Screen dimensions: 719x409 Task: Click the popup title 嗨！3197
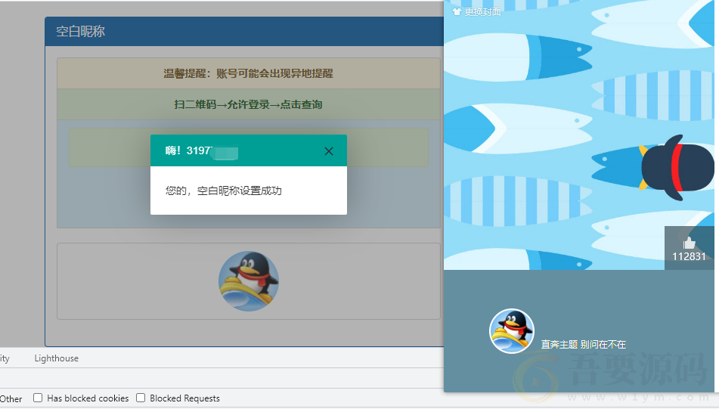point(188,150)
